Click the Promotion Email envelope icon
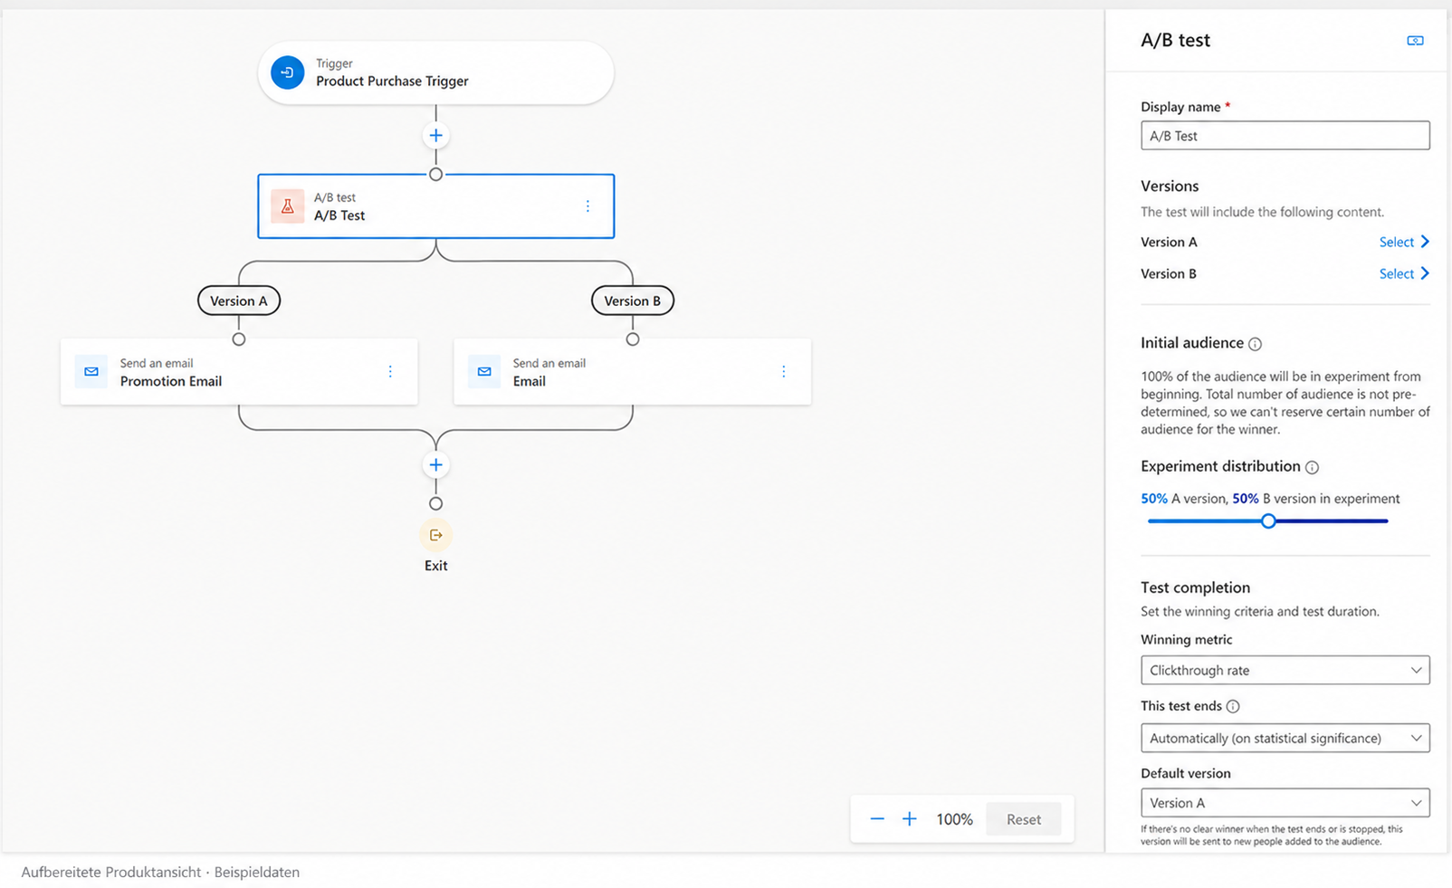Screen dimensions: 1452x888 point(91,371)
